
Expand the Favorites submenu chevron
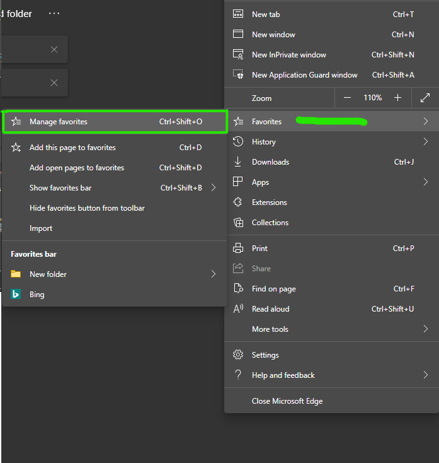(425, 121)
